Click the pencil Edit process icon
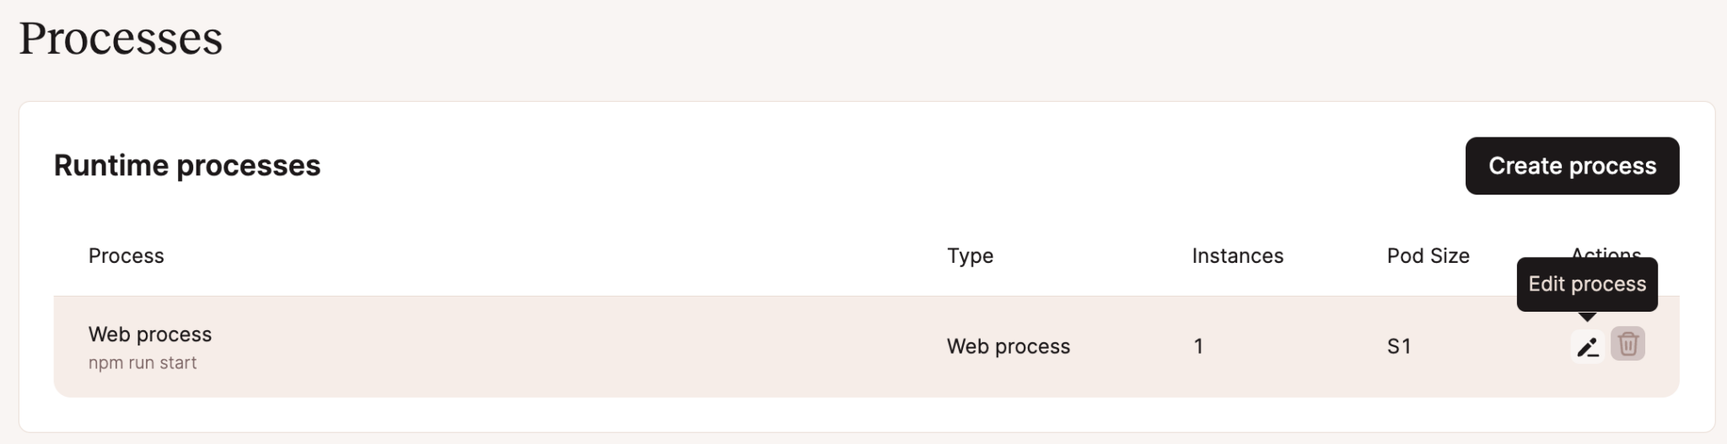Viewport: 1727px width, 444px height. point(1587,345)
